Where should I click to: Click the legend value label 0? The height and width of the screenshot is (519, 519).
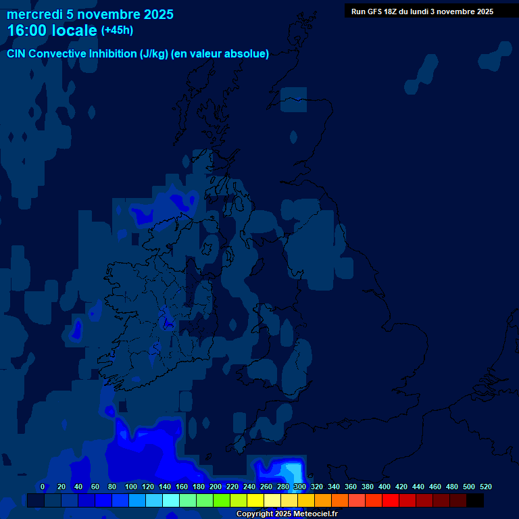(43, 487)
